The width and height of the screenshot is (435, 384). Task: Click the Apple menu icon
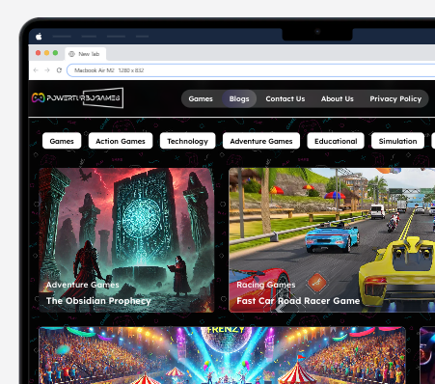(x=39, y=37)
